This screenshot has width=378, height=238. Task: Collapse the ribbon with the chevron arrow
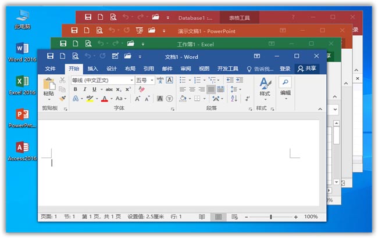coord(320,109)
